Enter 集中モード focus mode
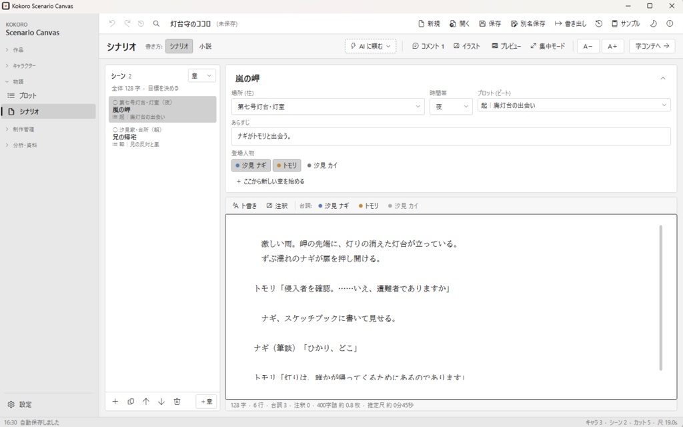This screenshot has height=427, width=683. (x=548, y=46)
